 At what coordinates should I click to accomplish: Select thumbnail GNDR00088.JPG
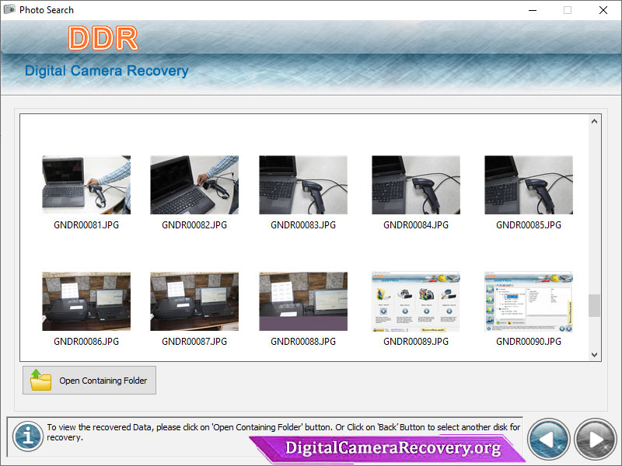coord(303,301)
